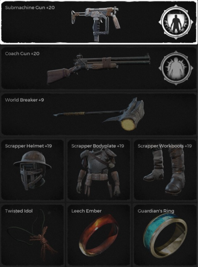Click the Twisted Idol title text
The image size is (198, 267).
point(19,211)
